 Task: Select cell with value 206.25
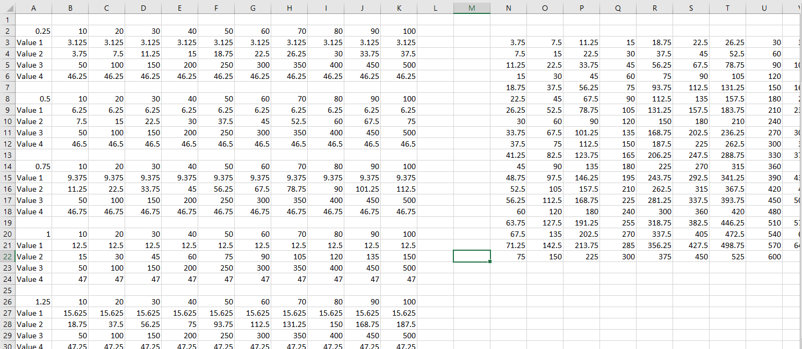click(x=654, y=155)
